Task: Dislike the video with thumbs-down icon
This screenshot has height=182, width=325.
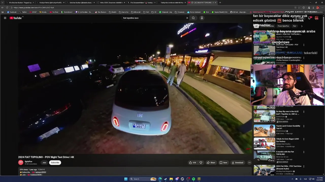Action: click(201, 163)
